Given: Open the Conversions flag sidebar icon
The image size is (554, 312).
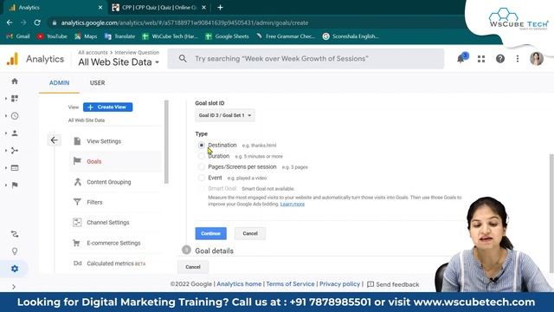Looking at the screenshot, I should pyautogui.click(x=15, y=185).
